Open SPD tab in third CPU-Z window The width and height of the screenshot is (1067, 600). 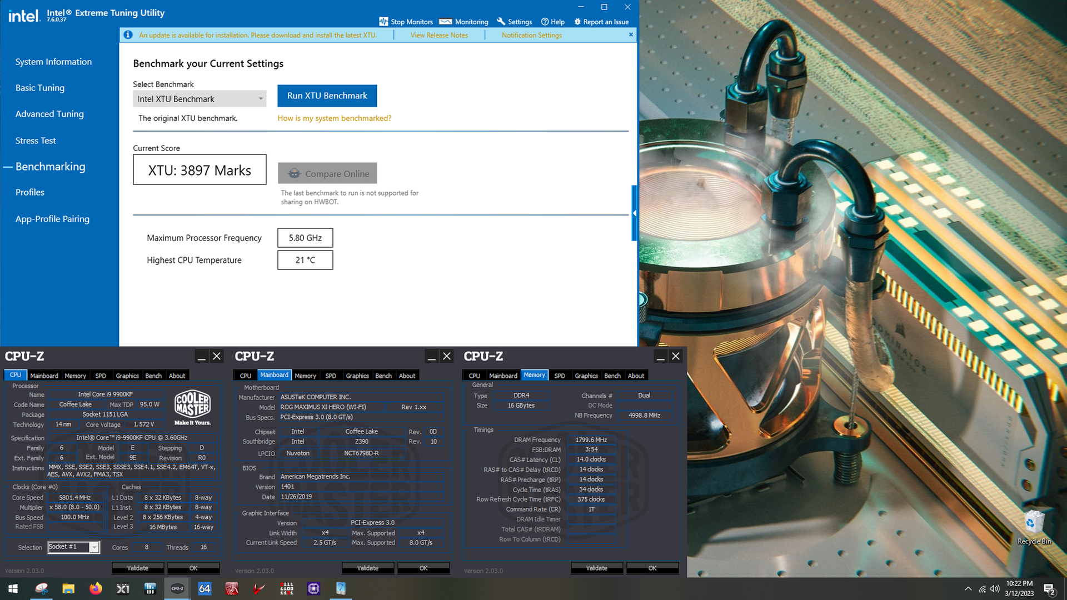point(560,376)
